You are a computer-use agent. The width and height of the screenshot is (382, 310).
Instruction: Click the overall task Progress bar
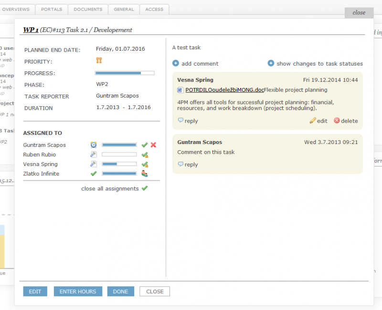coord(125,73)
